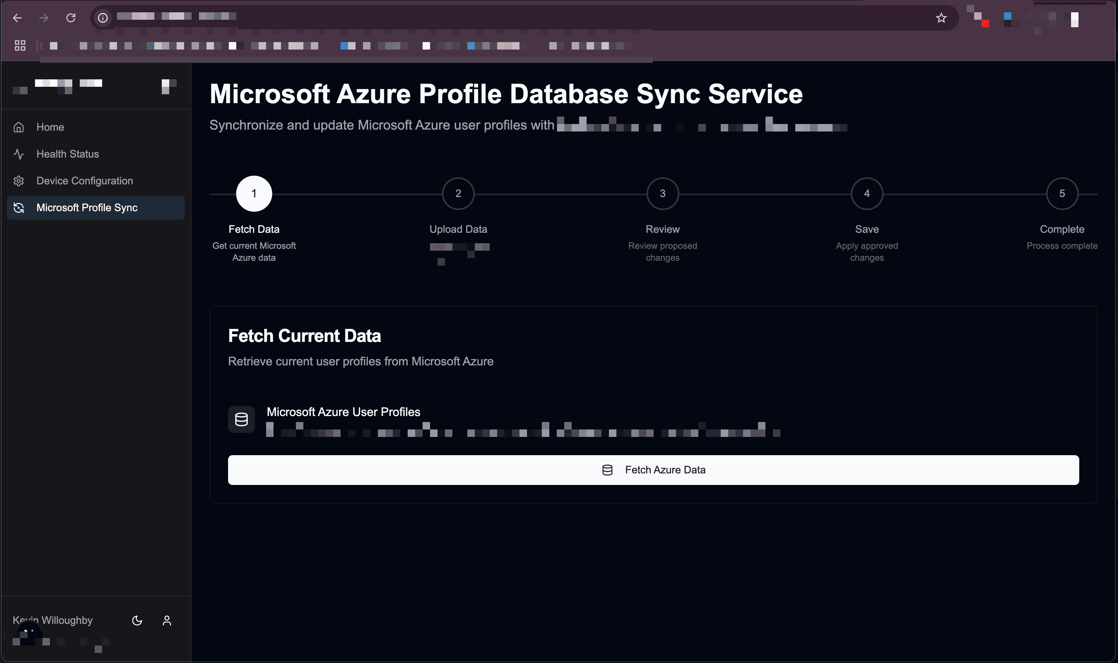Click 'Microsoft Azure User Profiles' label
The image size is (1118, 663).
coord(343,412)
